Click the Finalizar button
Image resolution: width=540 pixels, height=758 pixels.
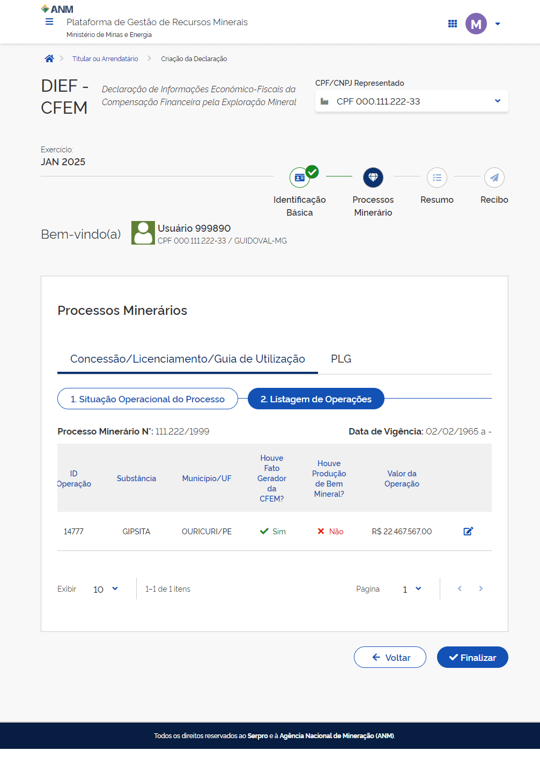(472, 657)
